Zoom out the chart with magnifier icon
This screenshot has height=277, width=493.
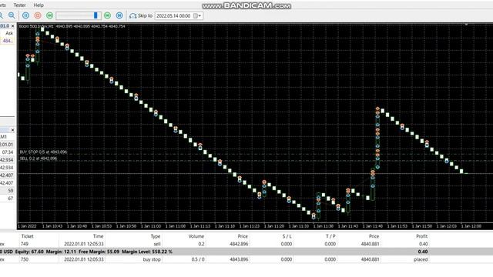[12, 15]
